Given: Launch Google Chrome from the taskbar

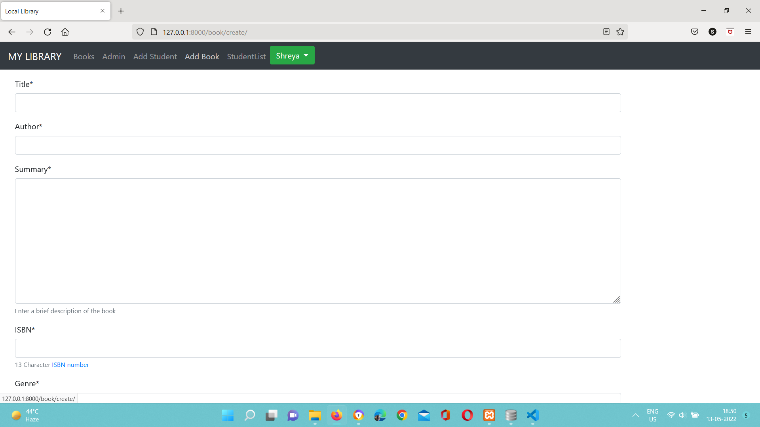Looking at the screenshot, I should pos(402,416).
